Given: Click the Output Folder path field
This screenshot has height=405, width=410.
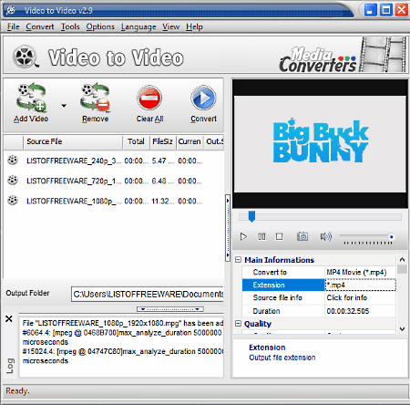Looking at the screenshot, I should pos(148,294).
